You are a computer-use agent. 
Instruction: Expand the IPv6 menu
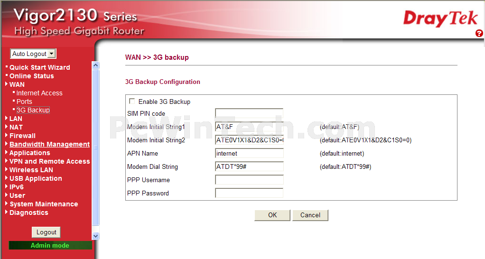point(17,187)
